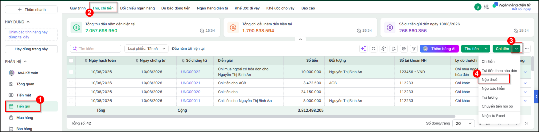Click the green lightbulb icon in the header

click(478, 7)
